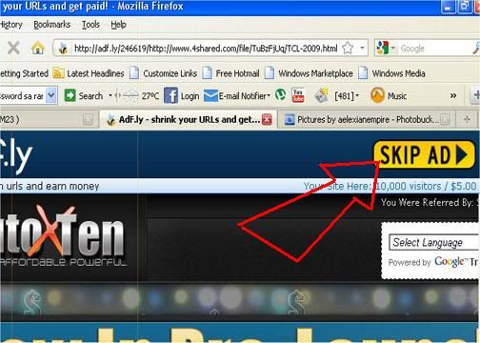Open the Select Language dropdown
The width and height of the screenshot is (480, 343).
[x=433, y=243]
